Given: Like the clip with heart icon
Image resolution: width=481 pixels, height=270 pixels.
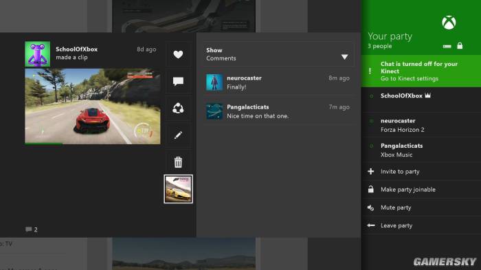Looking at the screenshot, I should (x=178, y=54).
